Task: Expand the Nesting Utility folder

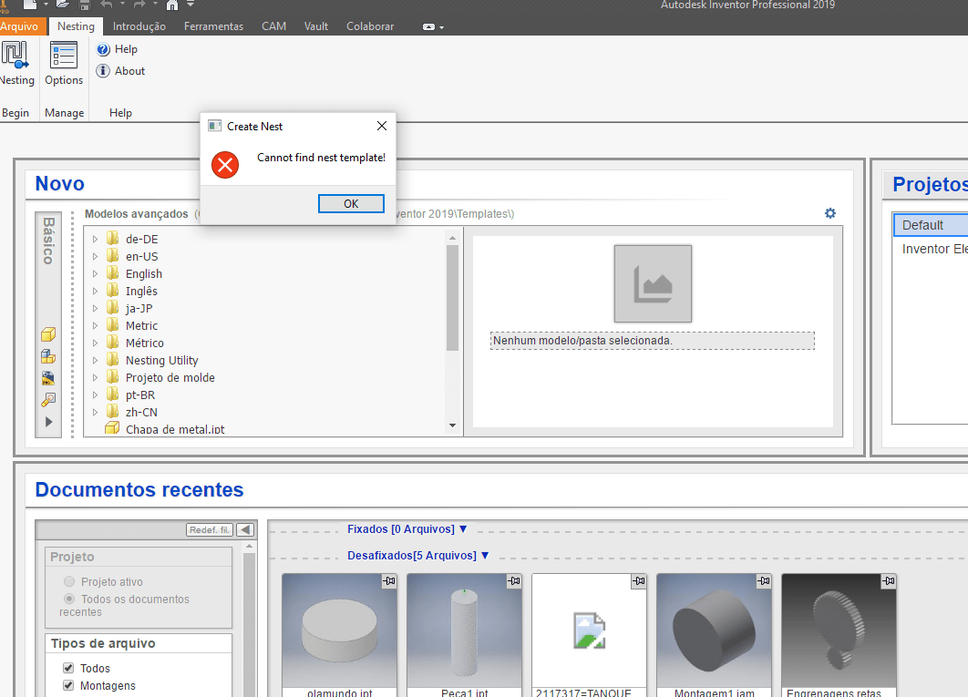Action: click(95, 360)
